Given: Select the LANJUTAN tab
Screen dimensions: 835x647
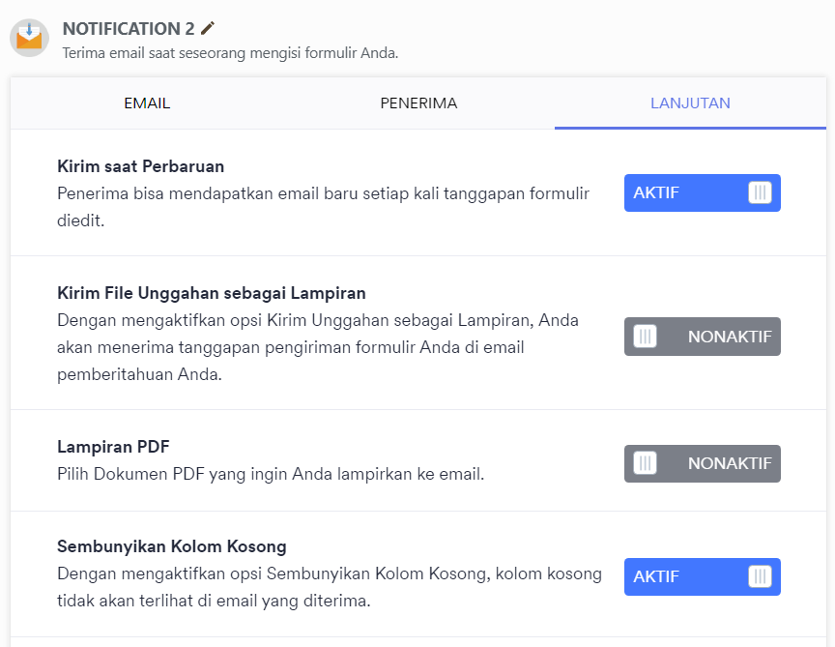Looking at the screenshot, I should (690, 103).
